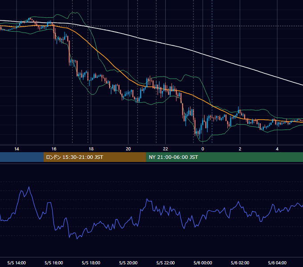Click the 16 hour label on price chart axis
The image size is (303, 267).
click(x=54, y=149)
